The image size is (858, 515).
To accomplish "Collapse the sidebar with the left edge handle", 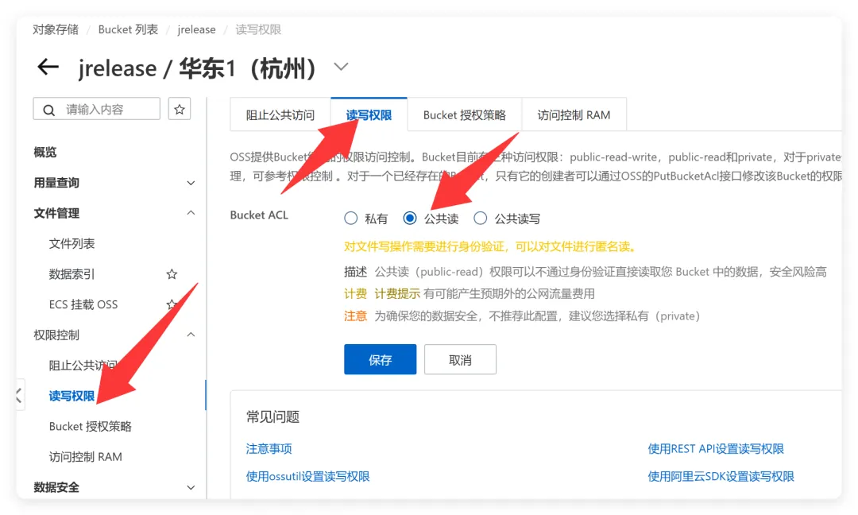I will [20, 395].
